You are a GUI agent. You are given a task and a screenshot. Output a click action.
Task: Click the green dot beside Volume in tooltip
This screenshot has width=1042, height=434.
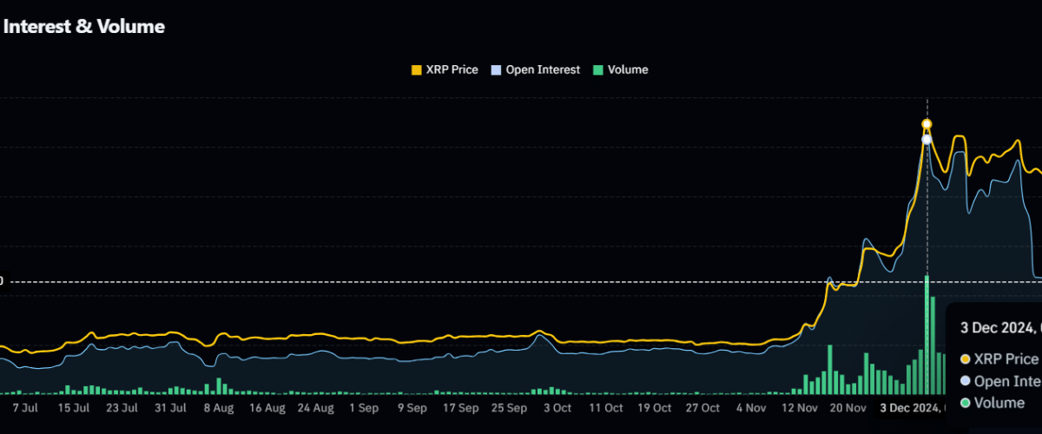(x=965, y=403)
